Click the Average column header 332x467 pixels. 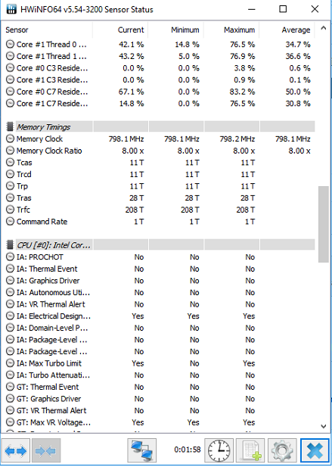[x=296, y=30]
